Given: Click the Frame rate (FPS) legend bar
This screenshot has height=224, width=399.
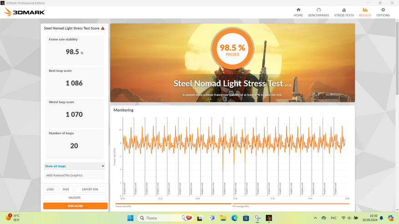Looking at the screenshot, I should tap(173, 204).
